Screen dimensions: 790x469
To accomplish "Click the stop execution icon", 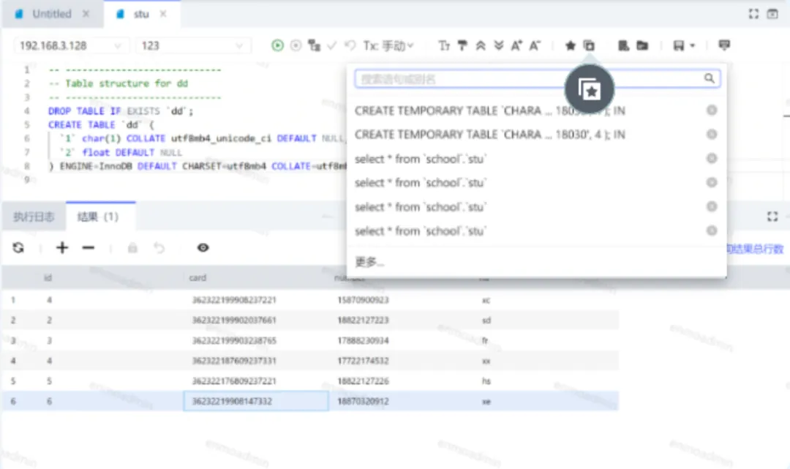I will [x=296, y=46].
